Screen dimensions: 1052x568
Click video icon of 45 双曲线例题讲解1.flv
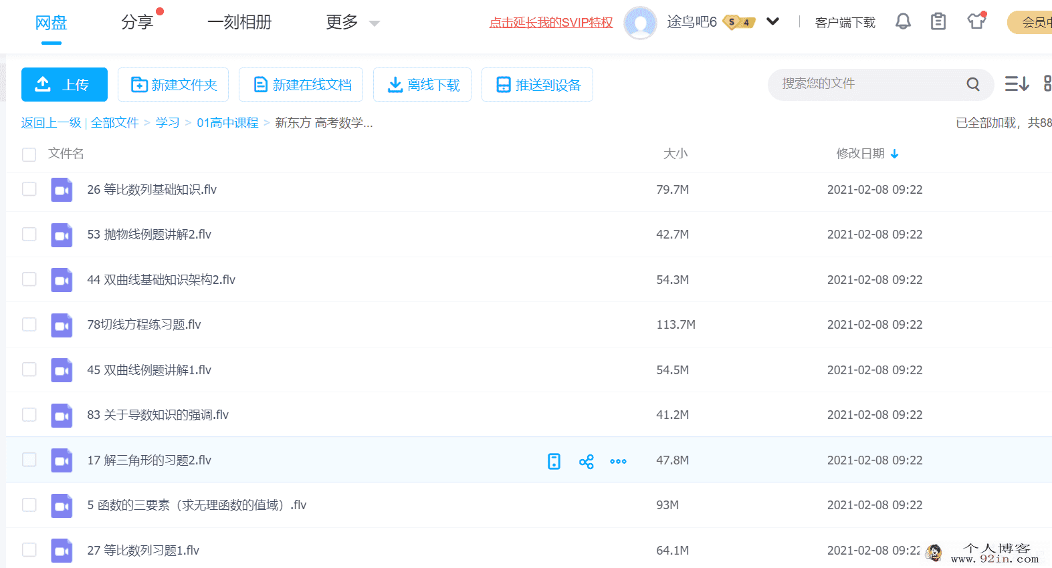point(62,370)
